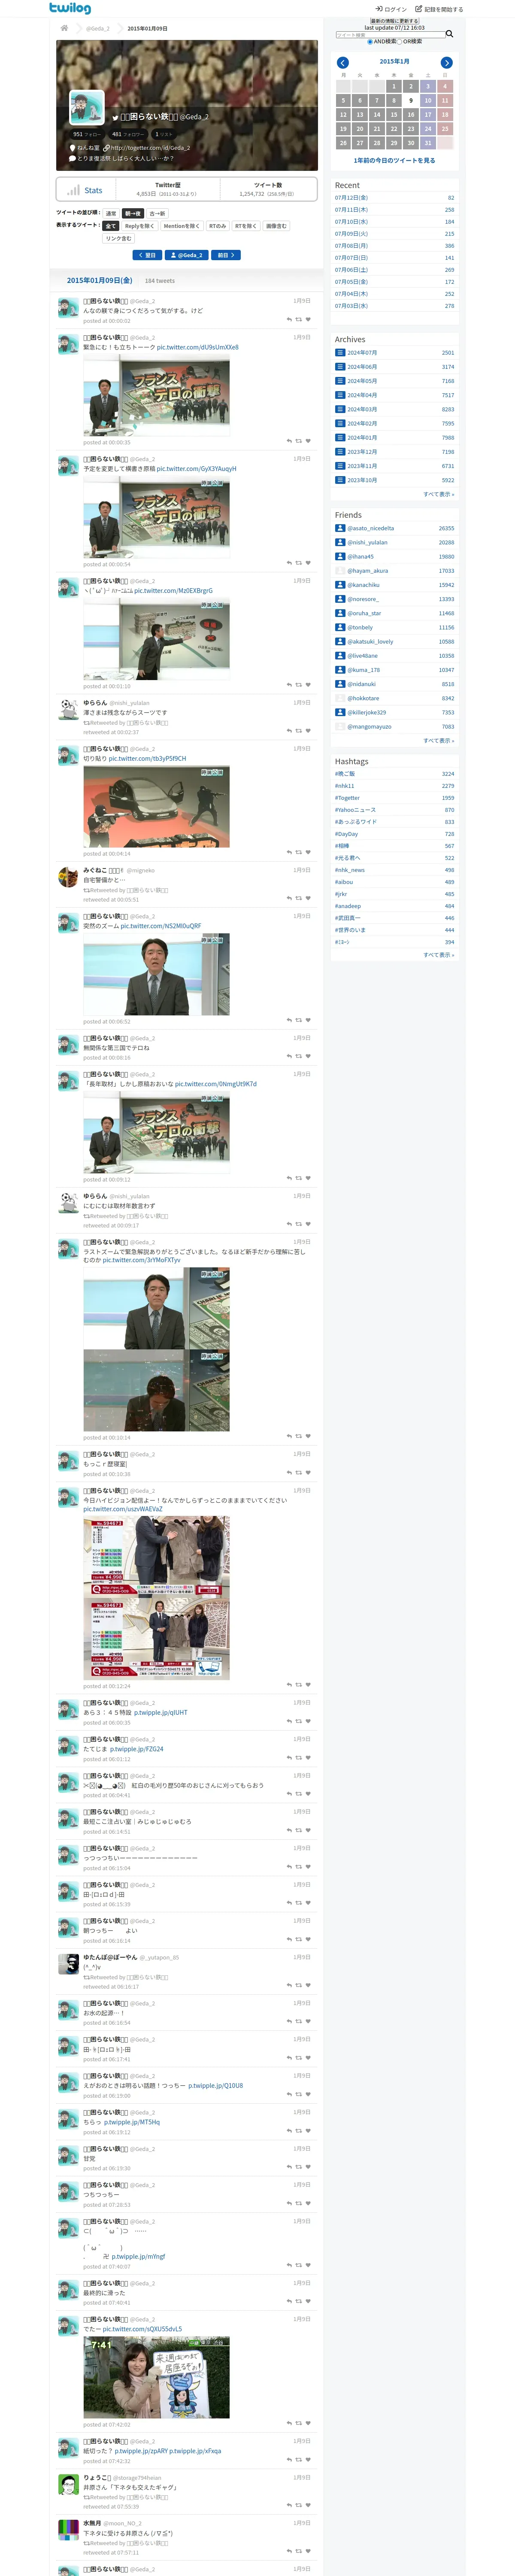
Task: Toggle 古→新 sort order
Action: (157, 213)
